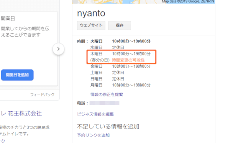
Task: Select the nyanto business title
Action: pos(91,13)
